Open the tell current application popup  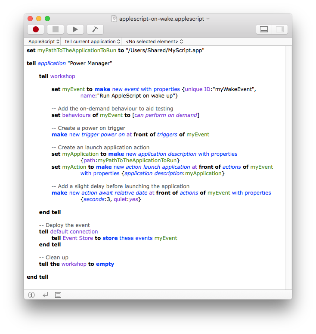(x=93, y=41)
